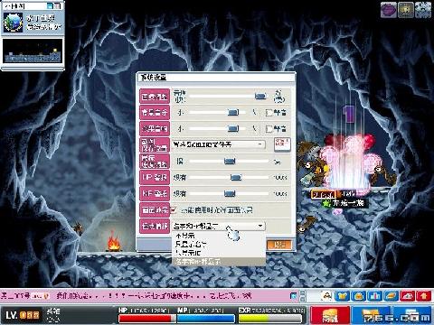Open the character stats chart icon

[x=375, y=296]
